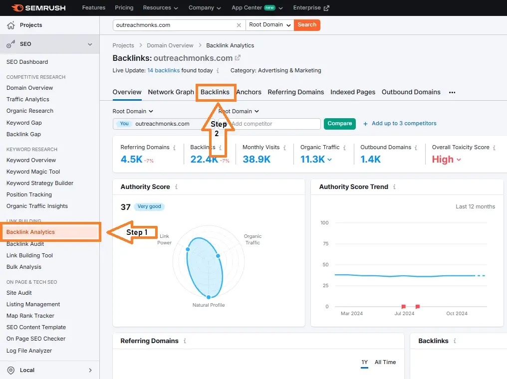The width and height of the screenshot is (507, 379).
Task: Open Link Building Tool in sidebar
Action: 30,255
